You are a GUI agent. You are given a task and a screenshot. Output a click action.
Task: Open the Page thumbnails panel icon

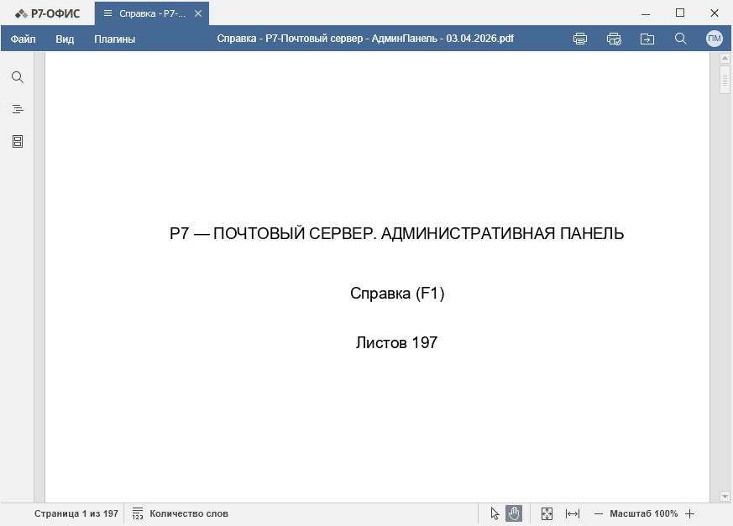(x=18, y=142)
